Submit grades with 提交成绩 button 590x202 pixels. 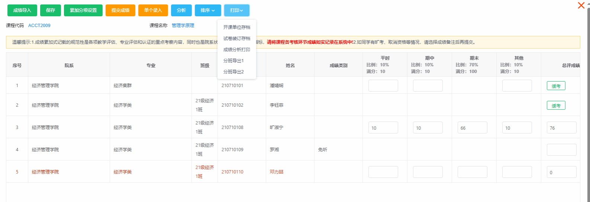click(121, 10)
